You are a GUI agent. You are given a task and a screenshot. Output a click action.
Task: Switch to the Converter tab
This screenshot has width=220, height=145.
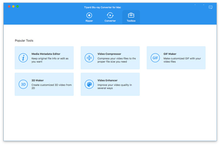[110, 17]
